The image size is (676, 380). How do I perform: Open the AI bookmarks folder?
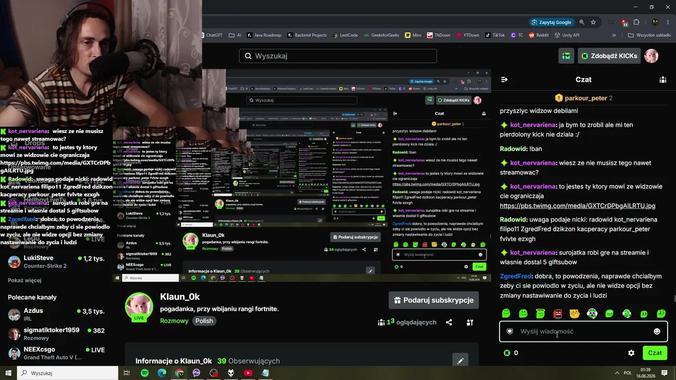(235, 35)
